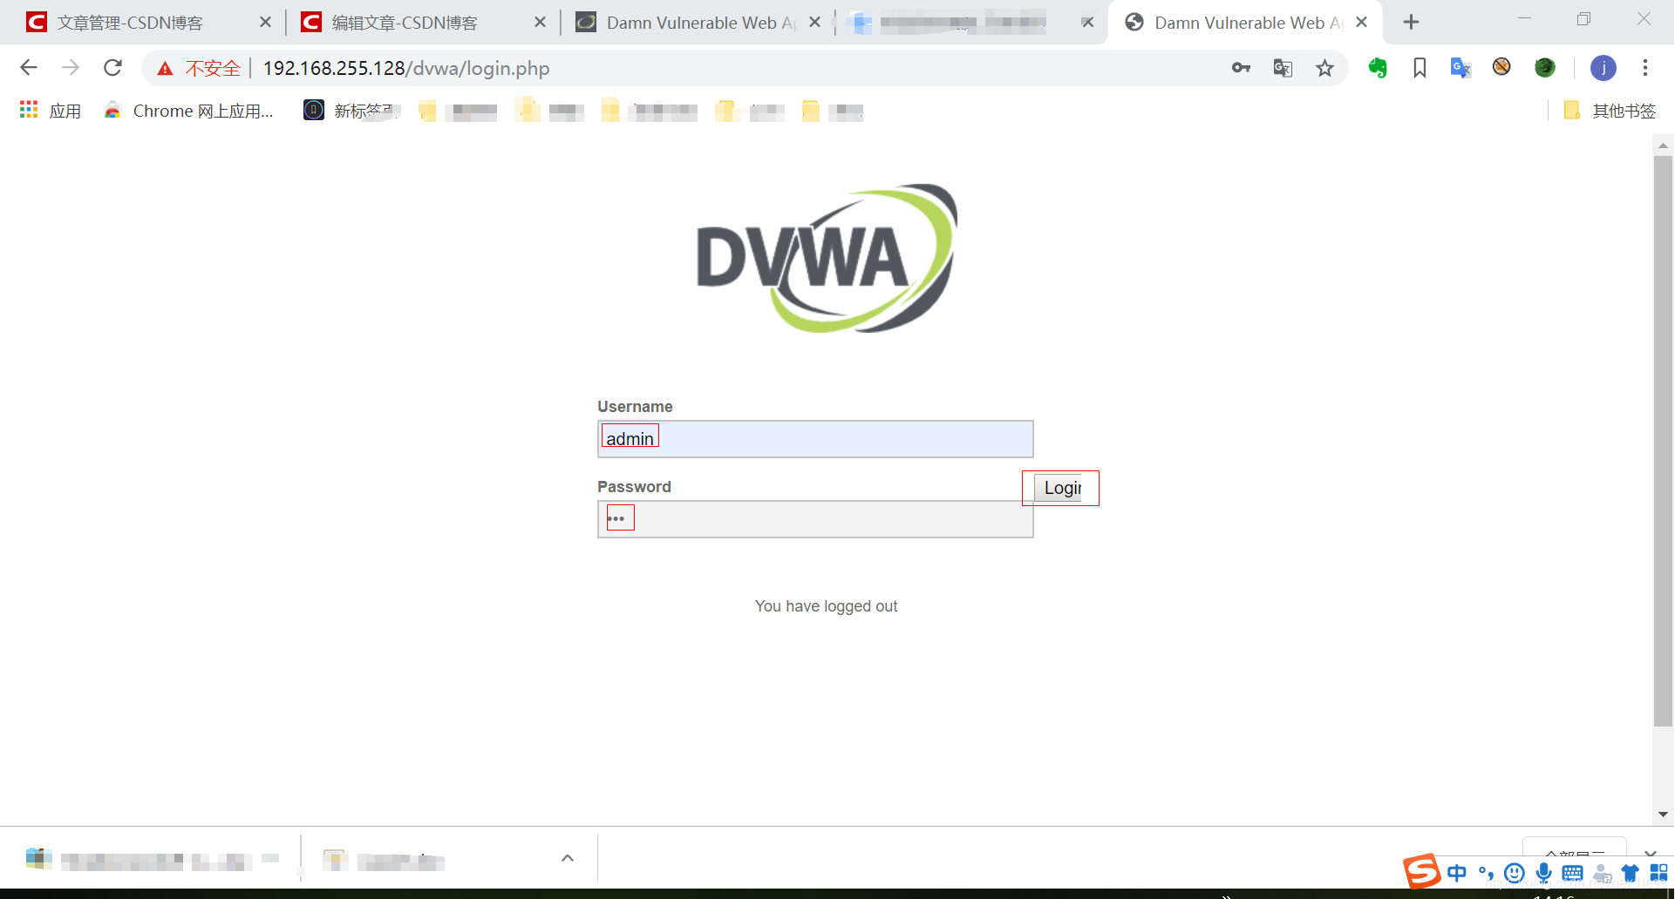1675x899 pixels.
Task: Click the Login button
Action: point(1059,488)
